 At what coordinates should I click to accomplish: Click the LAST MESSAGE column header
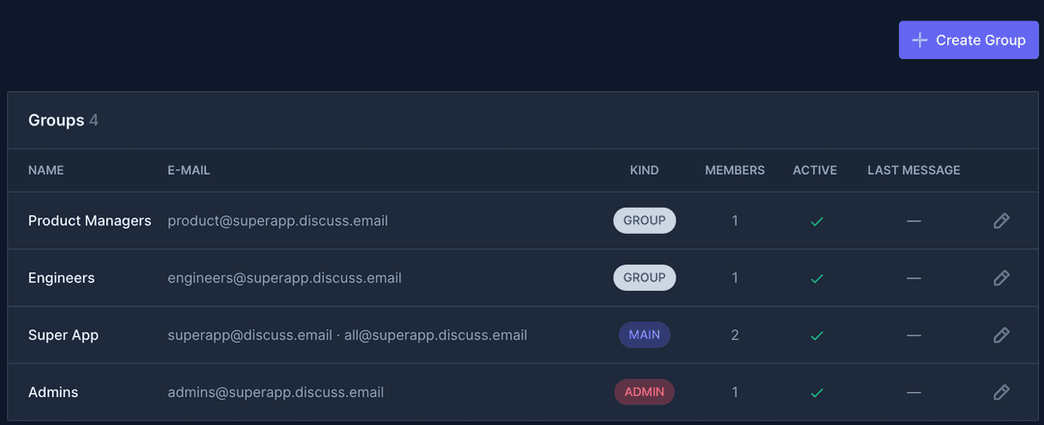click(913, 171)
